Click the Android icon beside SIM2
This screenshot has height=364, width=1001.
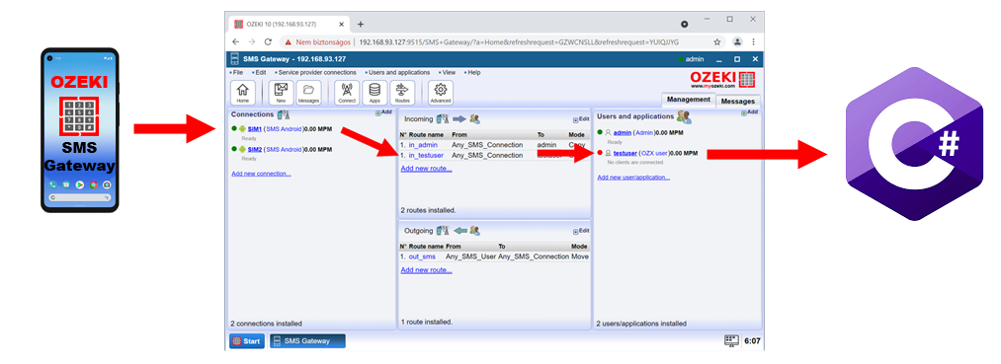click(242, 149)
